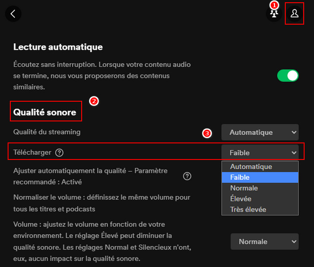Click the Lecture automatique heading
314x267 pixels.
pos(58,47)
